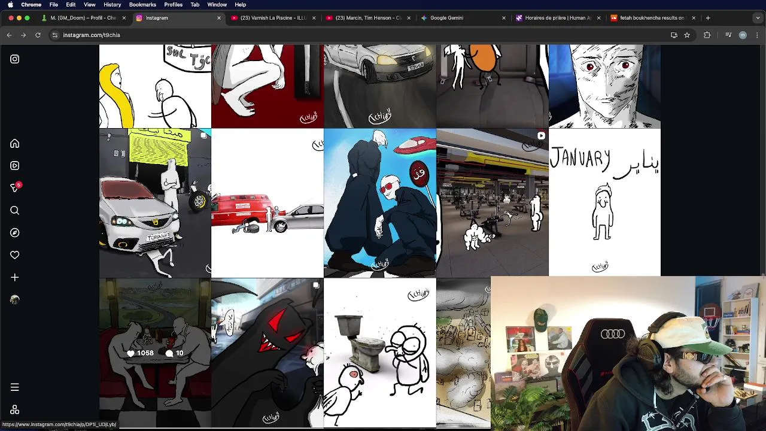Open the Tab menu in the menu bar

(195, 5)
